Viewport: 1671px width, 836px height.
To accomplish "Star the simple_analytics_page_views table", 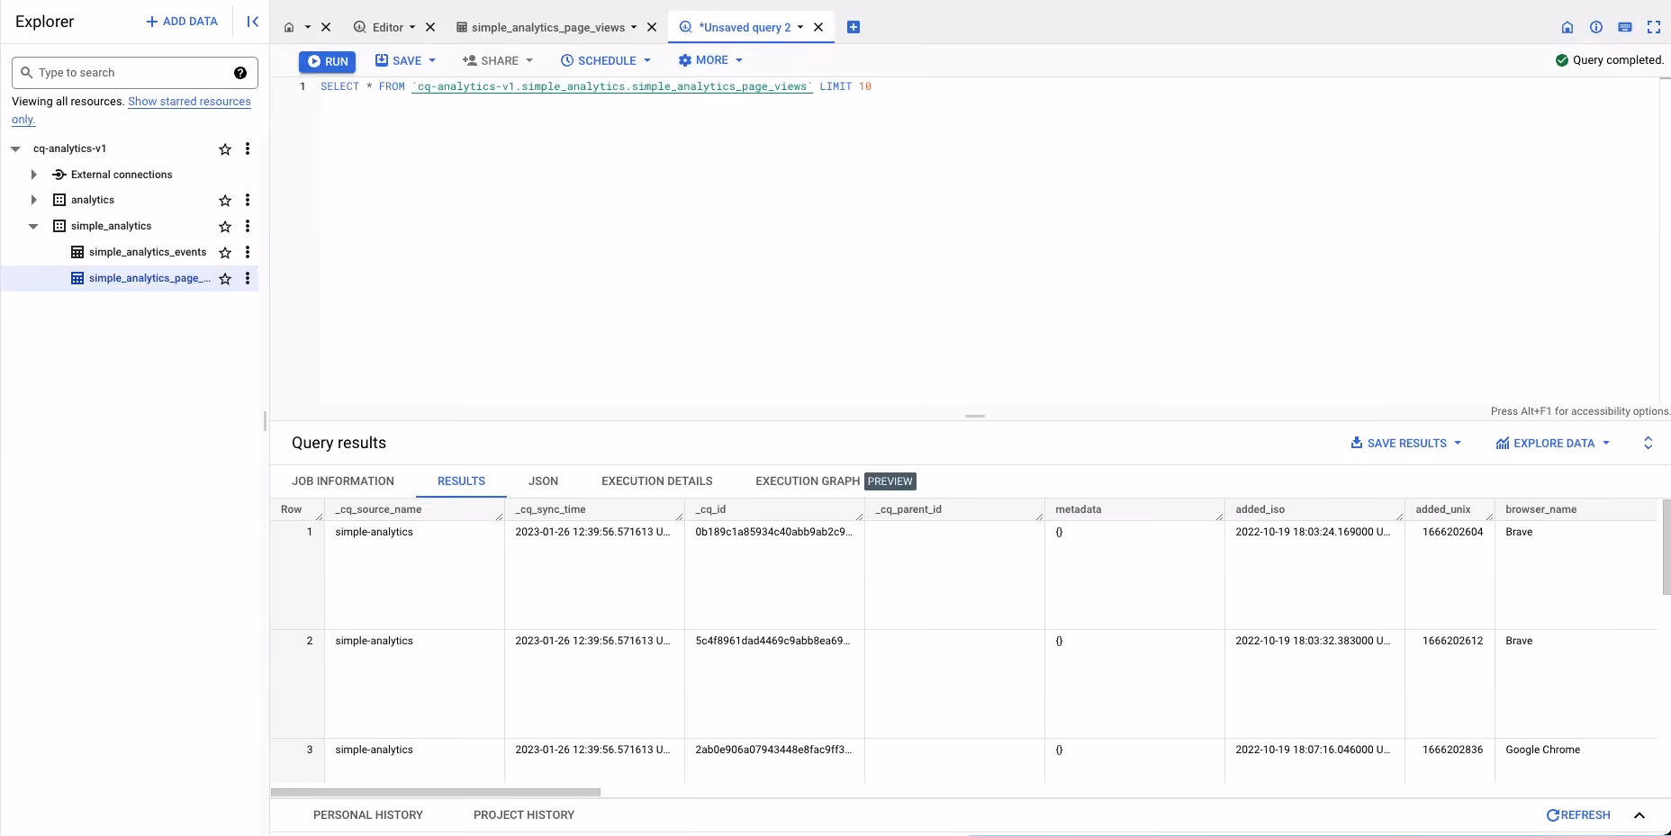I will click(225, 279).
